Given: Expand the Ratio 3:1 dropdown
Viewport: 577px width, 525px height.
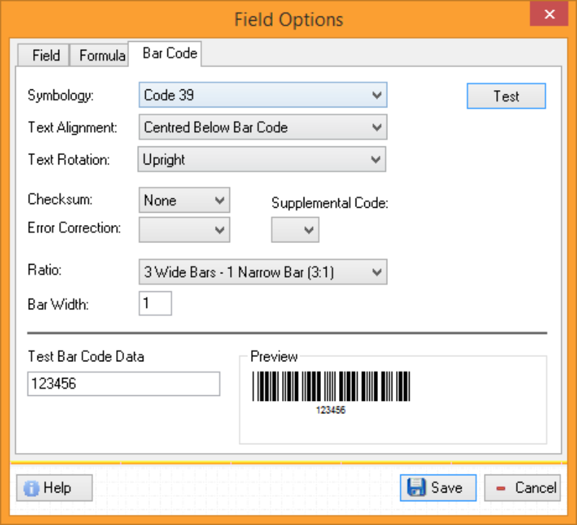Looking at the screenshot, I should [263, 272].
